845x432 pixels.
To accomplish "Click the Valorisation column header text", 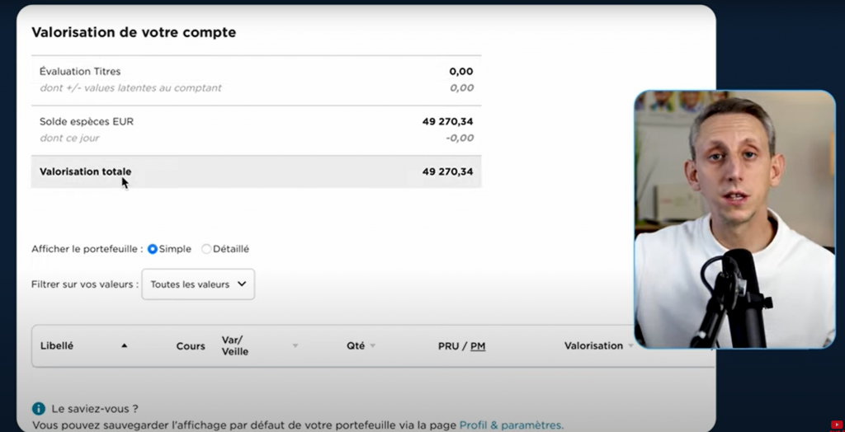I will coord(593,346).
